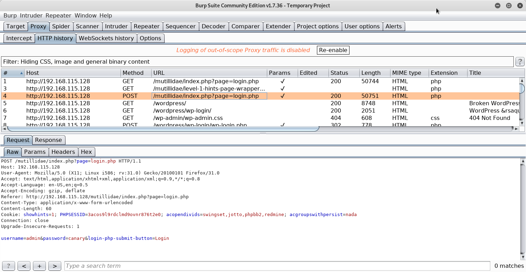This screenshot has height=272, width=526.
Task: Switch to the Intruder tab
Action: [x=116, y=27]
